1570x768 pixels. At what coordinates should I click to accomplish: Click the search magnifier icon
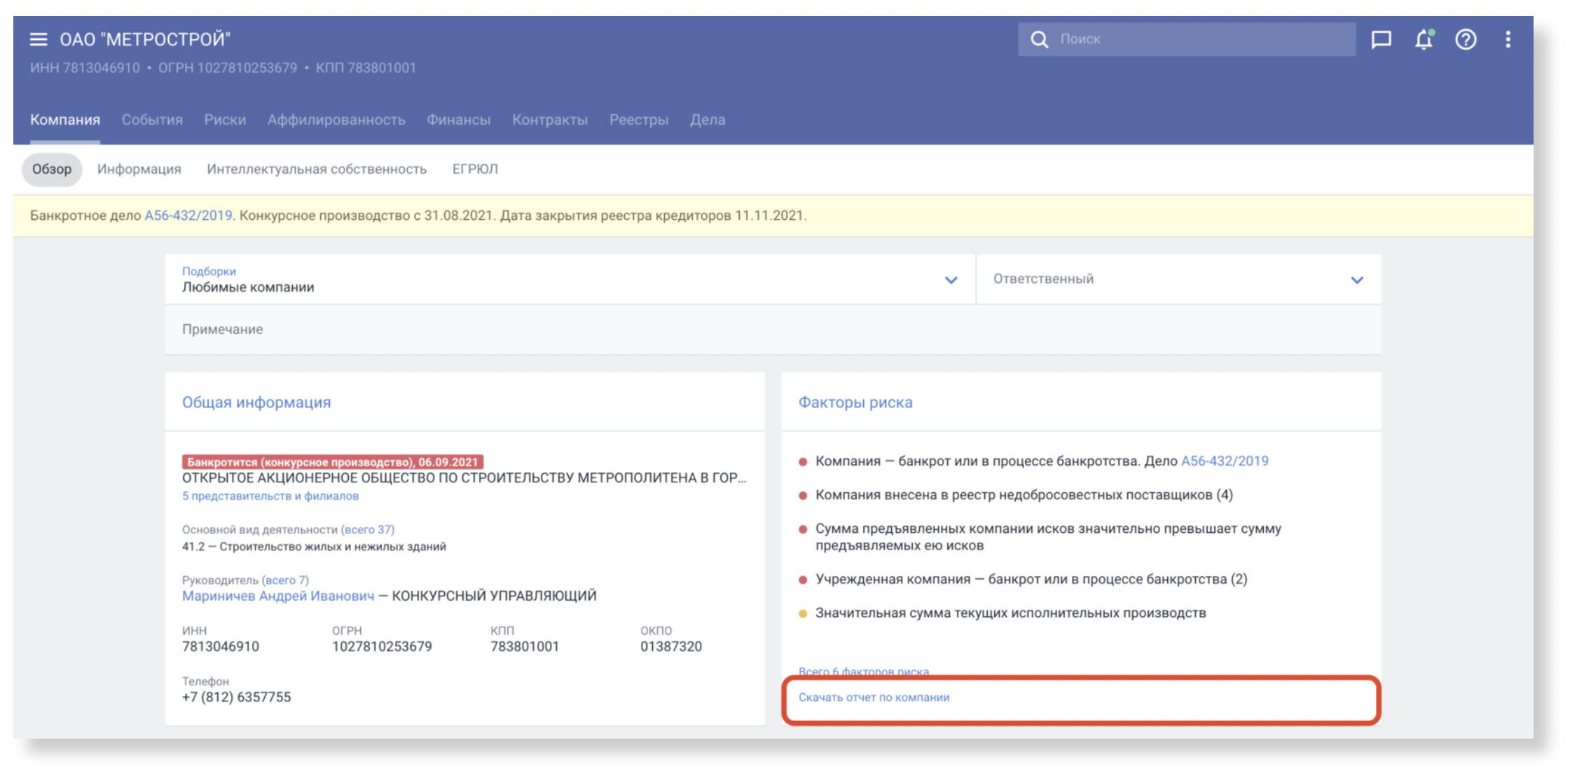[x=1039, y=39]
